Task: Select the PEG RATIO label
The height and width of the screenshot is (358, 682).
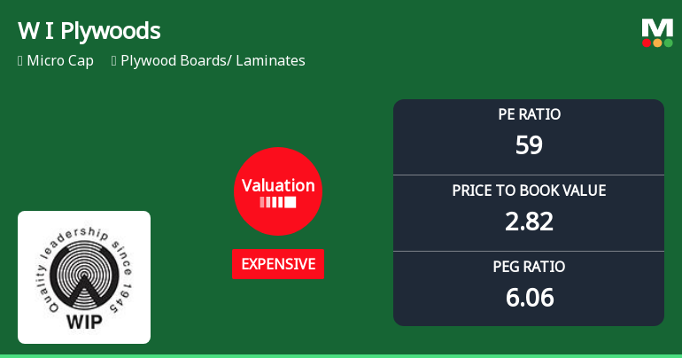Action: click(x=529, y=267)
